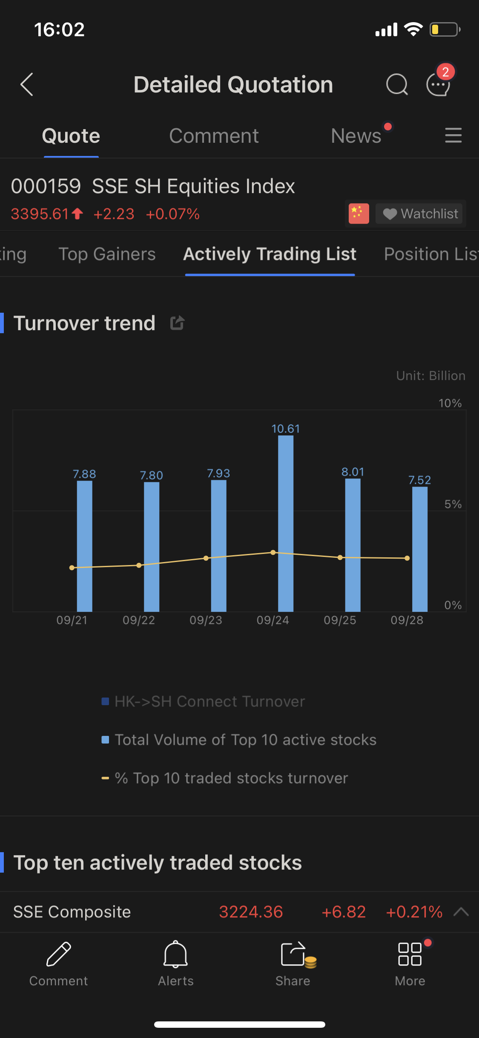Switch to the Comment tab
Image resolution: width=479 pixels, height=1038 pixels.
click(214, 136)
